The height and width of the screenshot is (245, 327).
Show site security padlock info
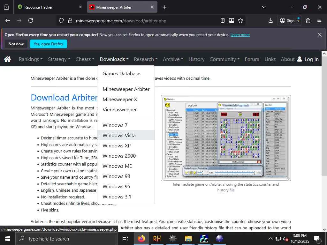coord(70,21)
